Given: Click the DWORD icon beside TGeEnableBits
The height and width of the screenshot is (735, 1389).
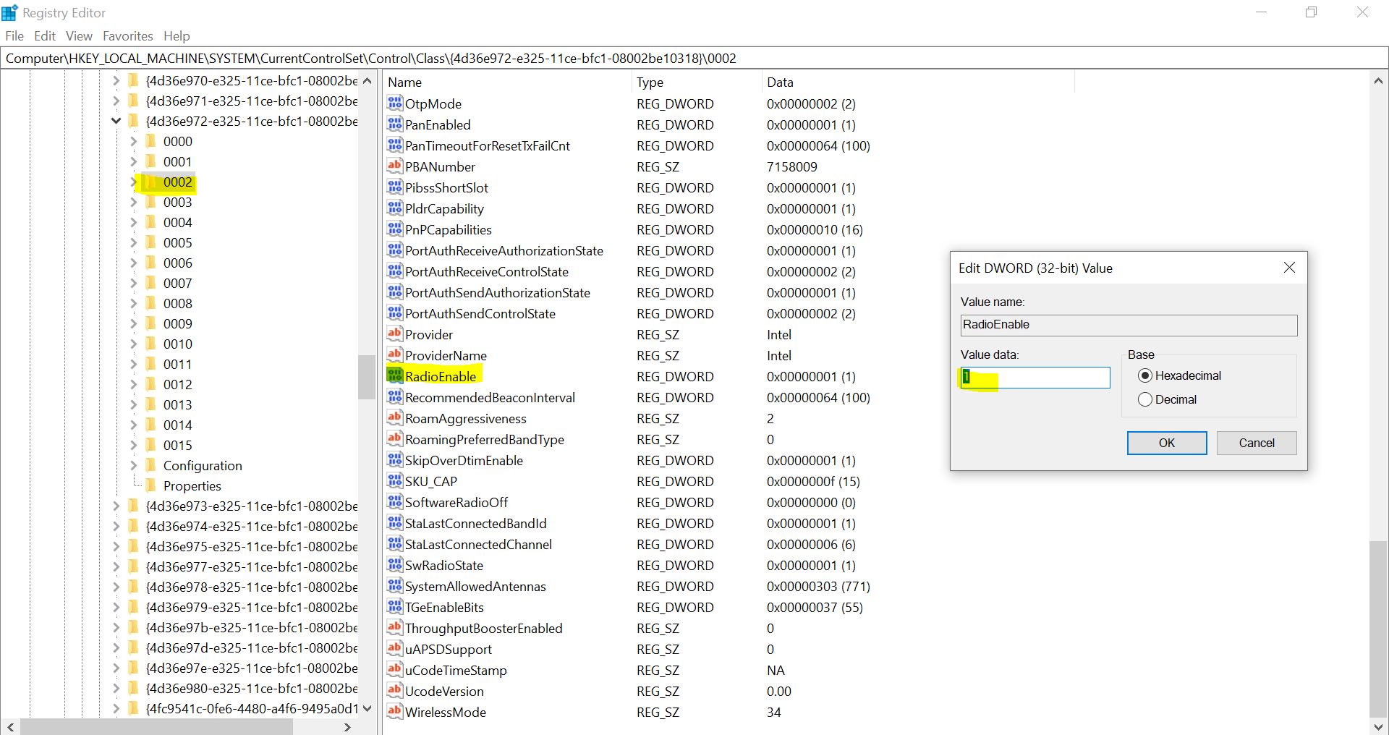Looking at the screenshot, I should point(394,606).
